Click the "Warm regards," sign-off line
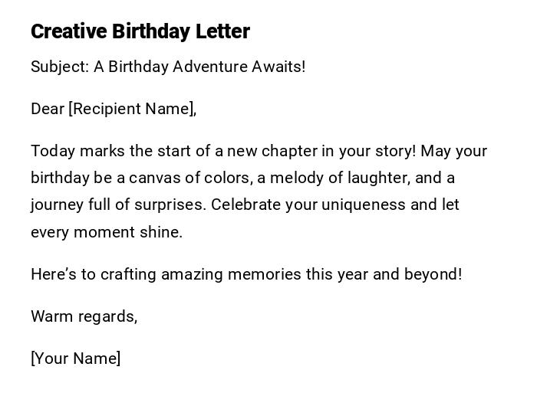The image size is (537, 406). tap(84, 316)
